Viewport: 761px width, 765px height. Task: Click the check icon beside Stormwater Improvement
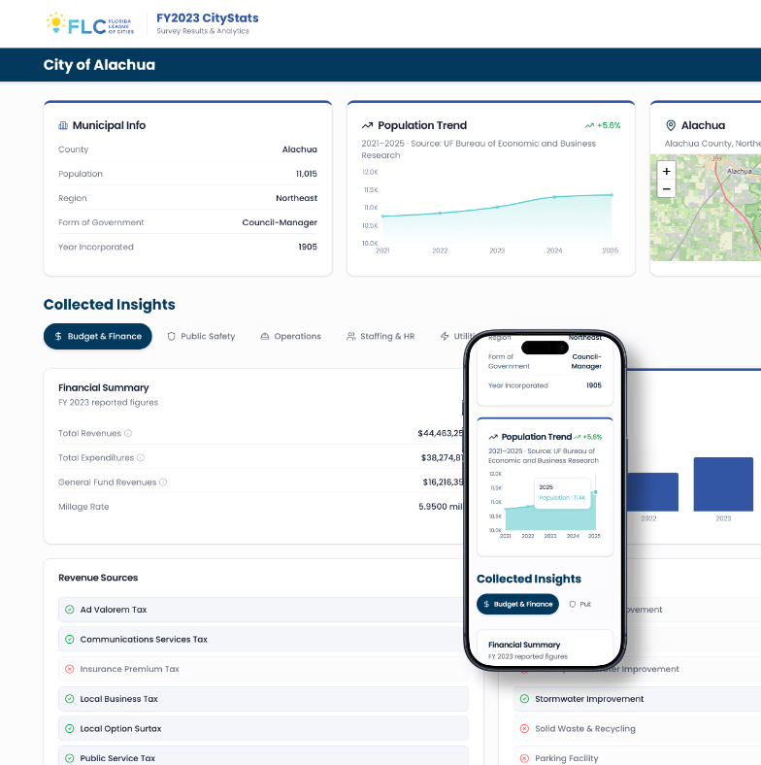click(524, 699)
